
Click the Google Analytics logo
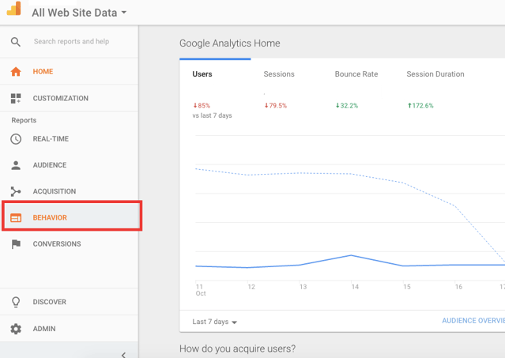14,9
